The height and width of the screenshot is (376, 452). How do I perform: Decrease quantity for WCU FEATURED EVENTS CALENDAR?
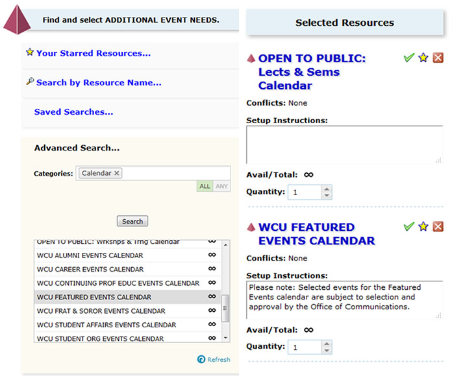click(327, 351)
